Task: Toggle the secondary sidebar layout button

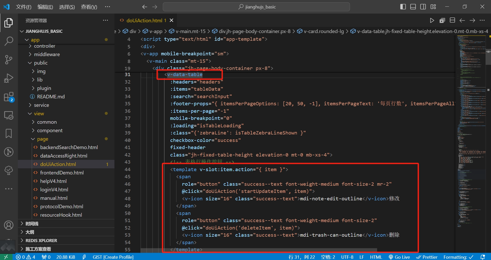Action: [x=423, y=7]
